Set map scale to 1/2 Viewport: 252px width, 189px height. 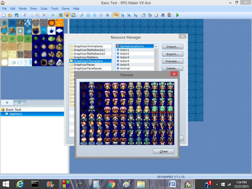pos(122,15)
